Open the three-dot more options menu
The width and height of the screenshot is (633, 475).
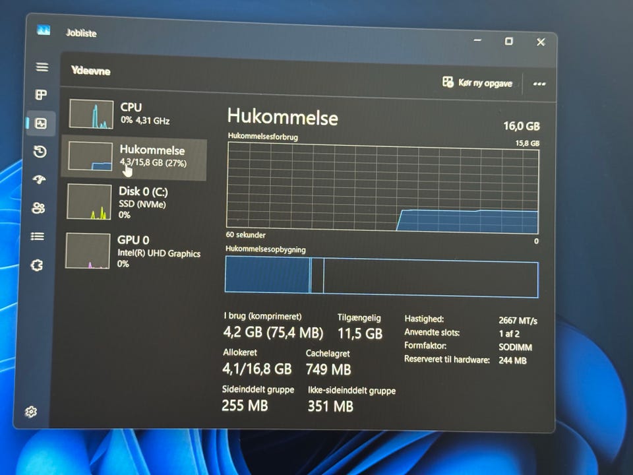click(539, 84)
